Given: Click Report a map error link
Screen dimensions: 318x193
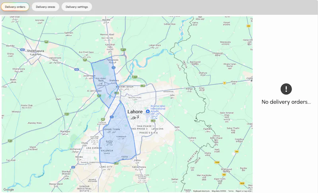Looking at the screenshot, I should coord(244,191).
